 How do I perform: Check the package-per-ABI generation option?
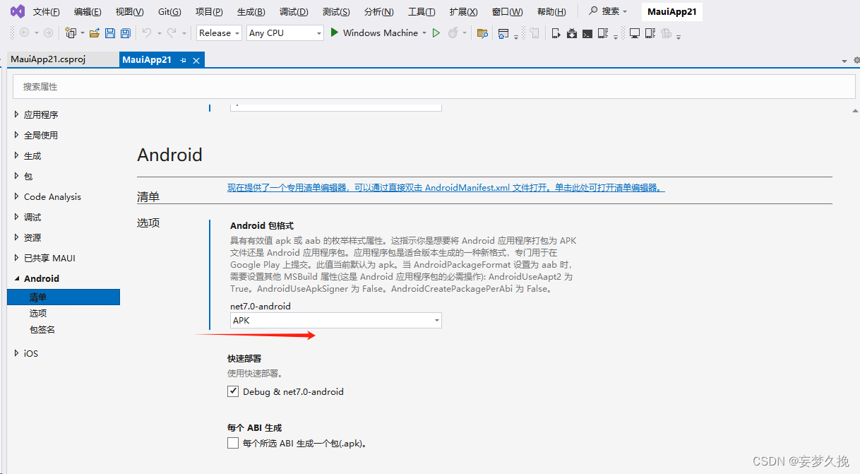(x=233, y=443)
